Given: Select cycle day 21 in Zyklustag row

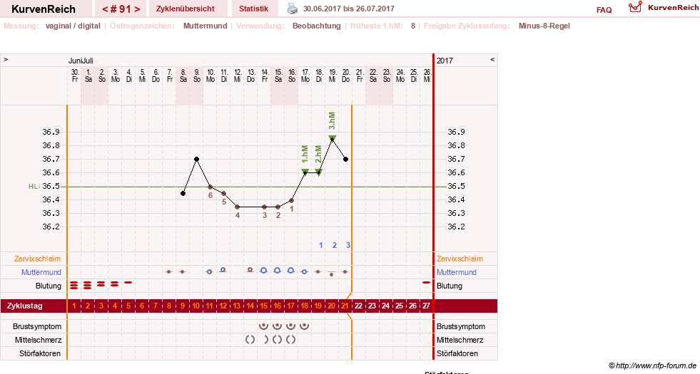Looking at the screenshot, I should [345, 306].
